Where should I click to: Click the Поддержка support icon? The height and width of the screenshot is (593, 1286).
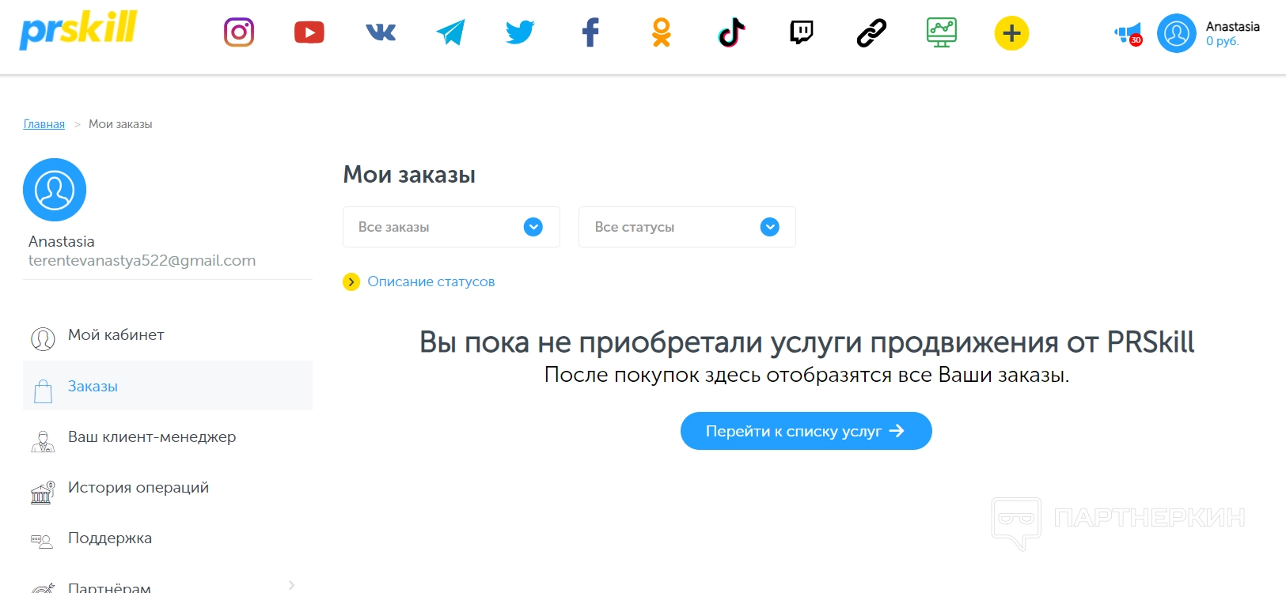coord(42,542)
